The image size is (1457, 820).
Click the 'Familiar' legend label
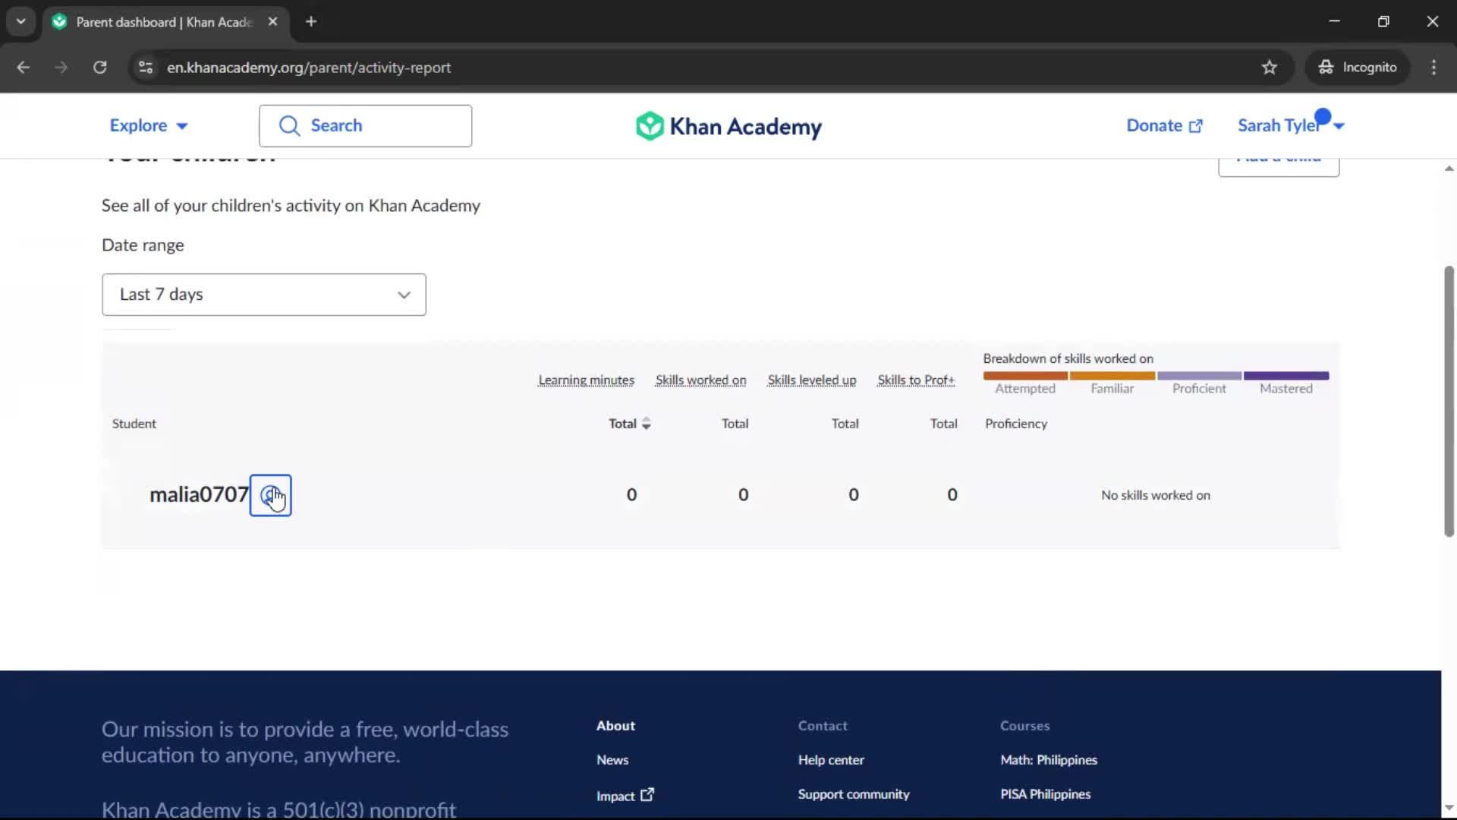point(1112,389)
